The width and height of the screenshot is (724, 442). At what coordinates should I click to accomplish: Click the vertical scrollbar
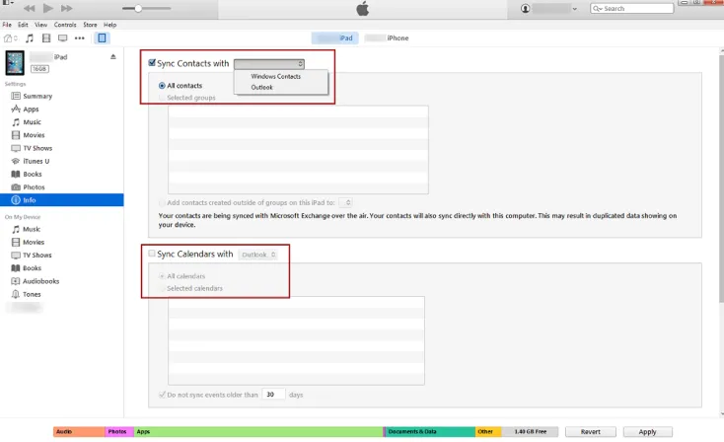pos(721,178)
